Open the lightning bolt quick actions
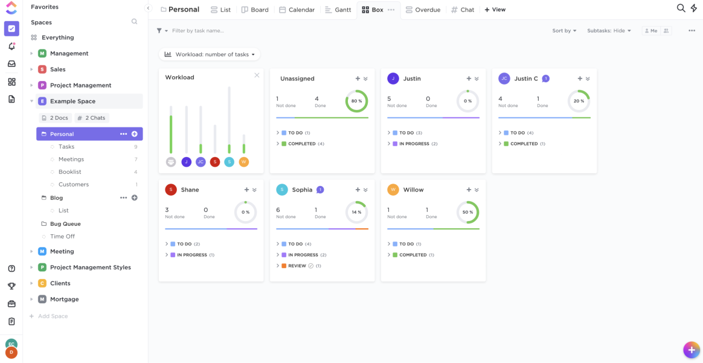Image resolution: width=703 pixels, height=363 pixels. click(x=694, y=8)
